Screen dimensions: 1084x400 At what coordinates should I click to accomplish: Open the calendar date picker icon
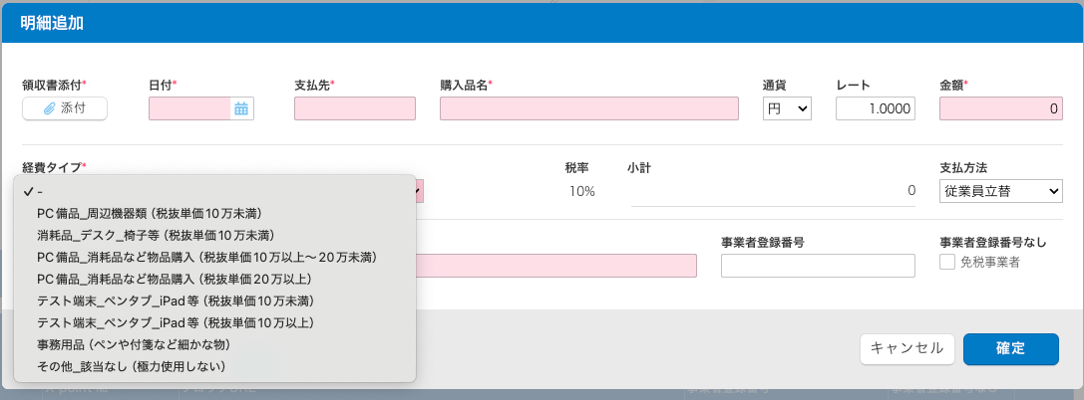click(x=241, y=108)
